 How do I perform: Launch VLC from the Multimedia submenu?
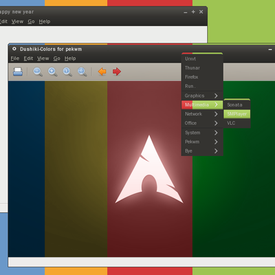click(x=237, y=123)
